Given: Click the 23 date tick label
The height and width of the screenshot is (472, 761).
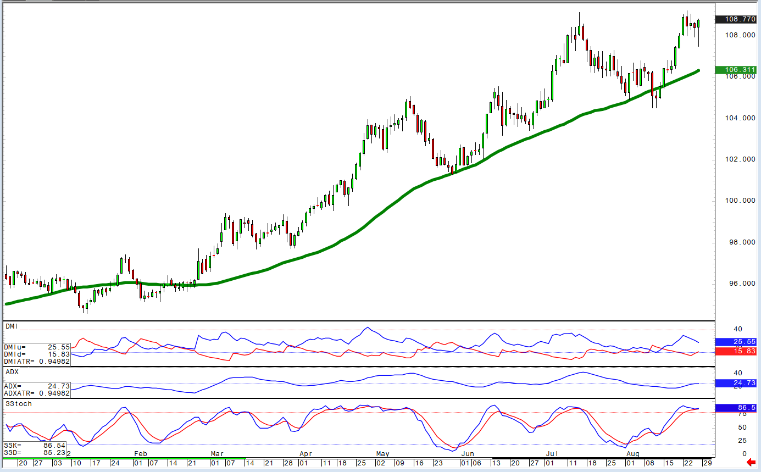Looking at the screenshot, I should [x=439, y=463].
